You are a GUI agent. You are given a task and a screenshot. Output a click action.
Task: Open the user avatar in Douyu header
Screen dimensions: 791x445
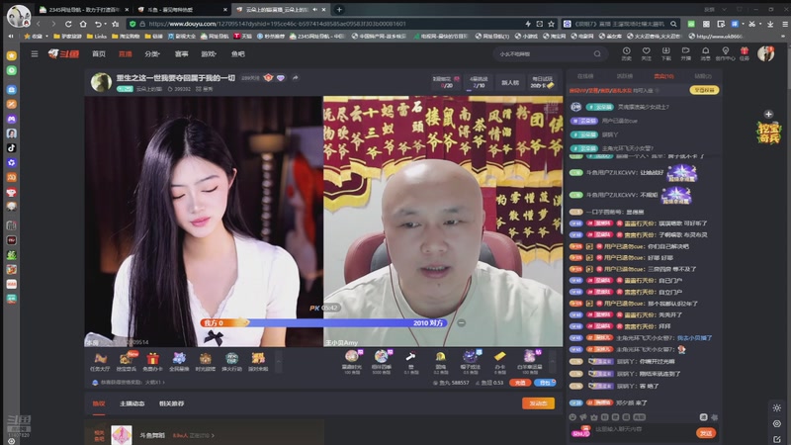click(765, 53)
